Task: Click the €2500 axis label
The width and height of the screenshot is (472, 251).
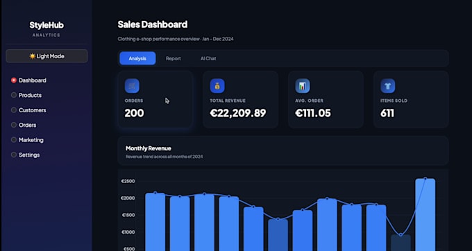Action: pos(128,181)
